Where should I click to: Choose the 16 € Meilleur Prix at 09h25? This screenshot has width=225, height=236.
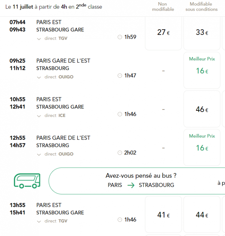tap(202, 70)
